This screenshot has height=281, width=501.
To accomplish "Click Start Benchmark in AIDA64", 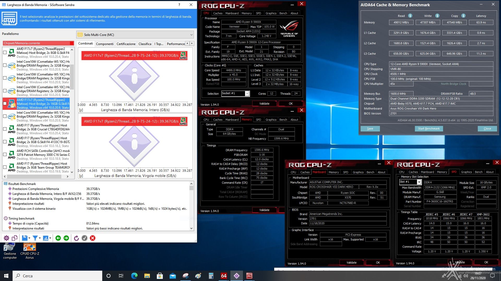I will click(428, 129).
